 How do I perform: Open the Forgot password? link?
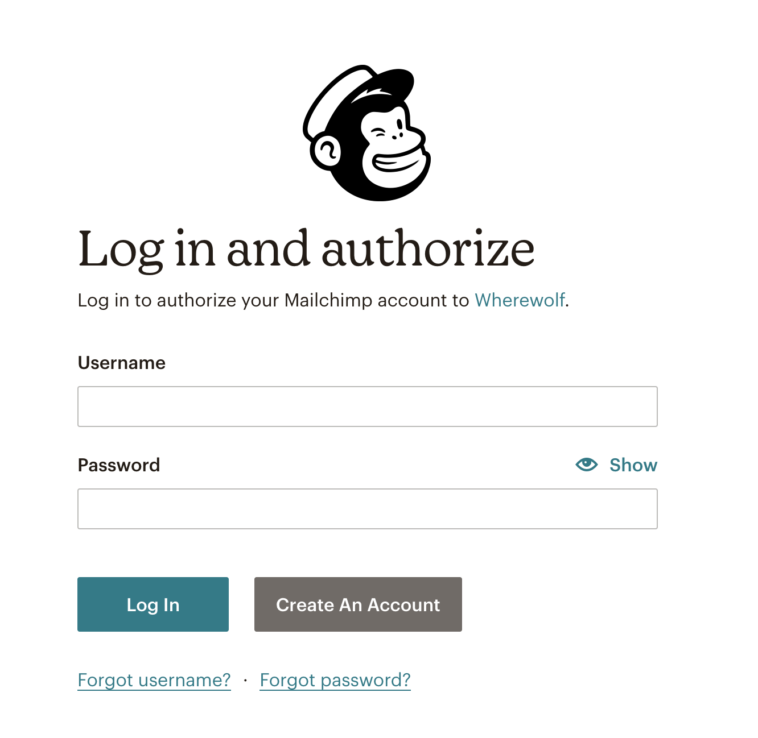tap(335, 680)
